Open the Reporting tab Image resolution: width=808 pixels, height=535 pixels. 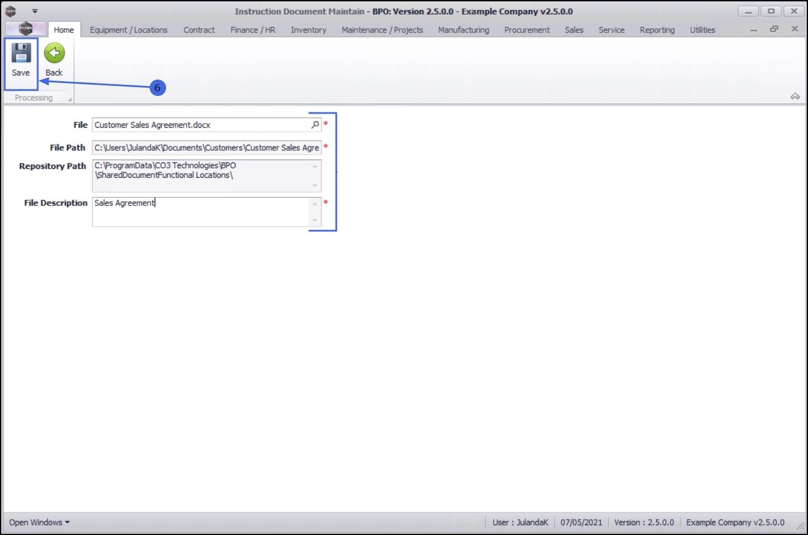tap(657, 29)
